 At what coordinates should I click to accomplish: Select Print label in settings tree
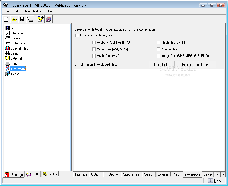point(14,63)
